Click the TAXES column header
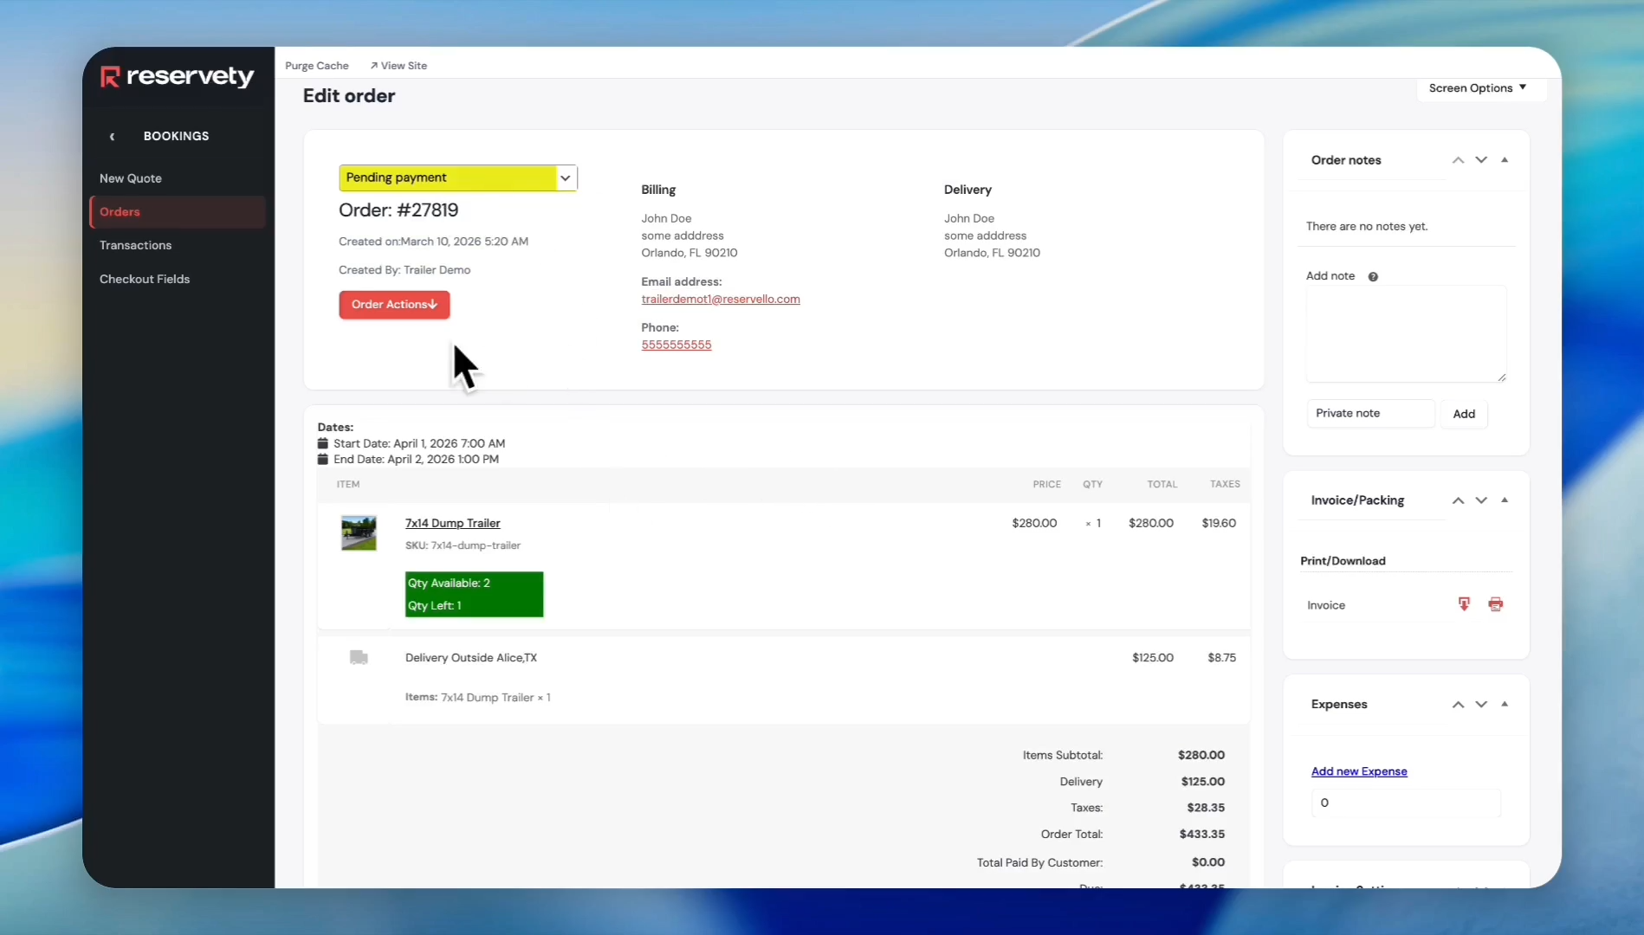This screenshot has width=1644, height=935. (1225, 485)
